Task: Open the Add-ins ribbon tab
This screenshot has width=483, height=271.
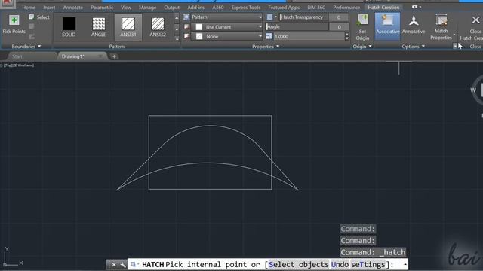Action: [x=195, y=7]
